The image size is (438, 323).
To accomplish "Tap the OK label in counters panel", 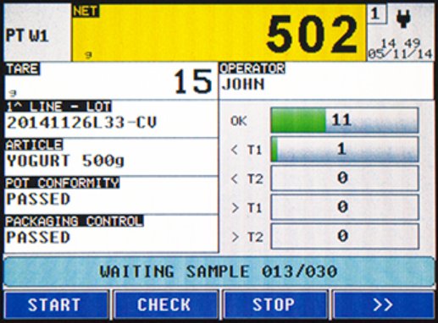I will pos(239,122).
